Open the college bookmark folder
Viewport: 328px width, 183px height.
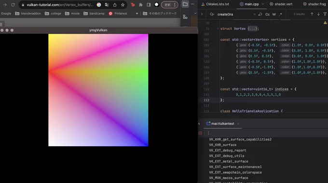(x=53, y=14)
